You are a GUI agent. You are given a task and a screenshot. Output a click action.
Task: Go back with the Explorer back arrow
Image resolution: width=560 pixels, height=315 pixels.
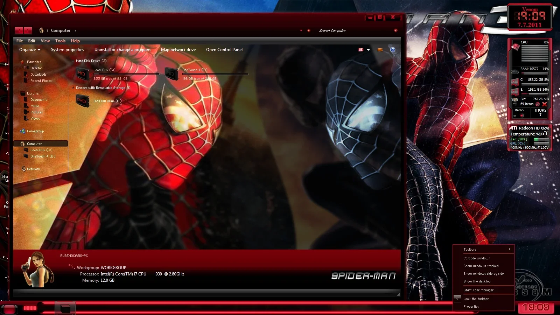point(19,30)
